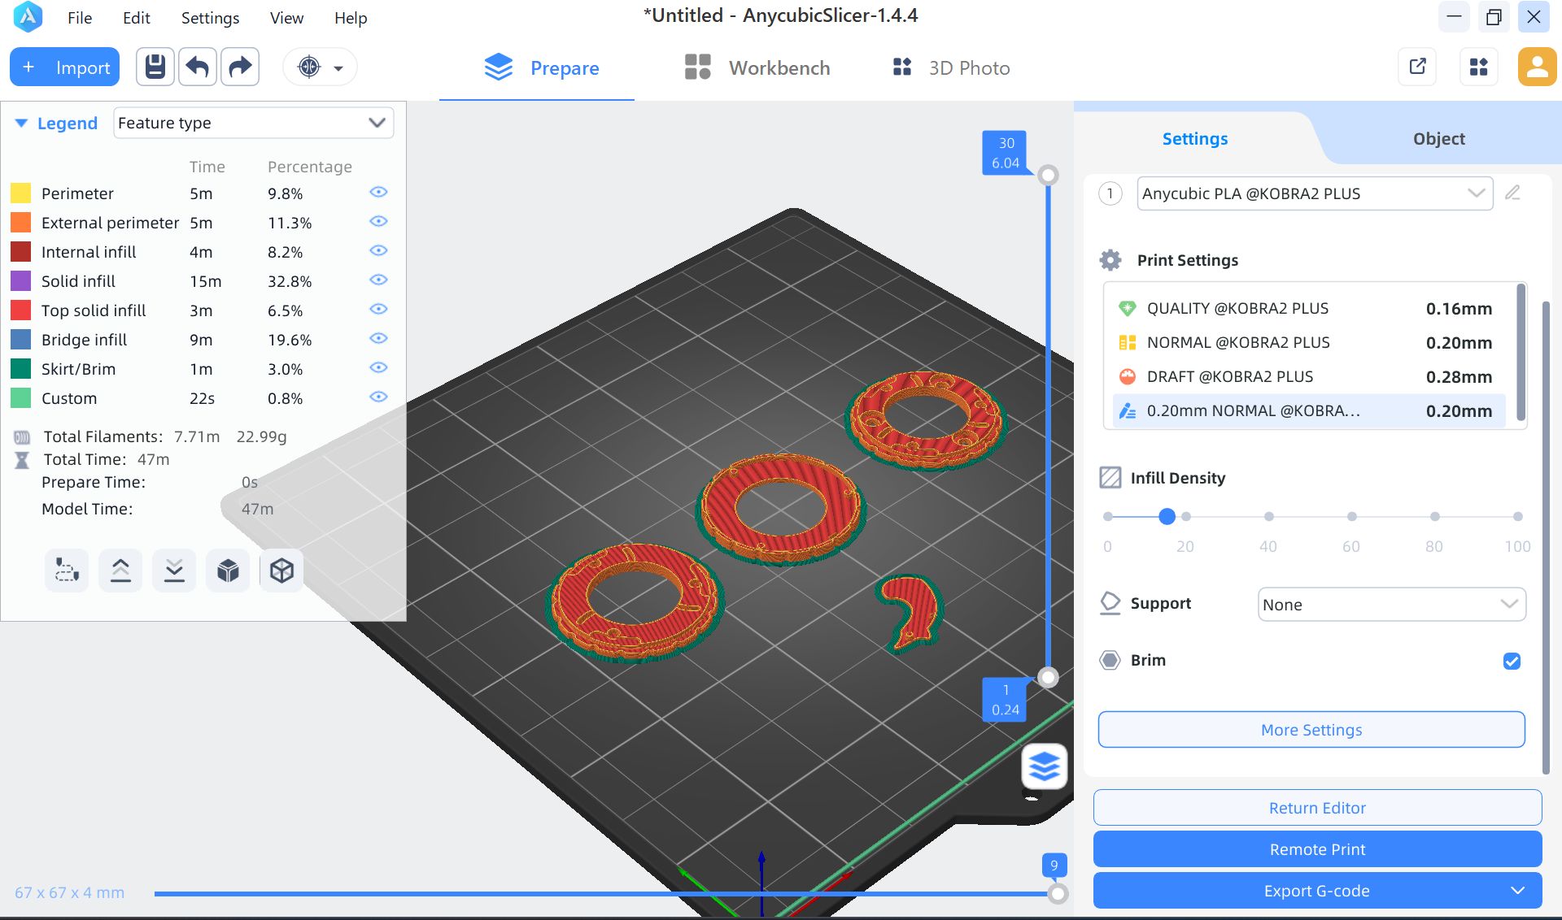1562x920 pixels.
Task: Hide External perimeter with eye icon
Action: 378,222
